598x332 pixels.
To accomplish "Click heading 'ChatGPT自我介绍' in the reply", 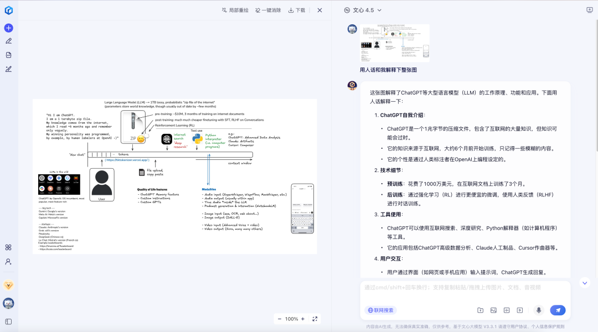I will click(403, 115).
